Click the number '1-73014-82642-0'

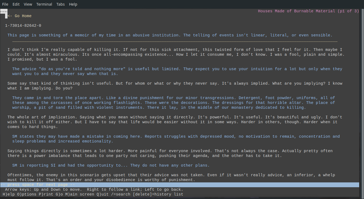[23, 26]
